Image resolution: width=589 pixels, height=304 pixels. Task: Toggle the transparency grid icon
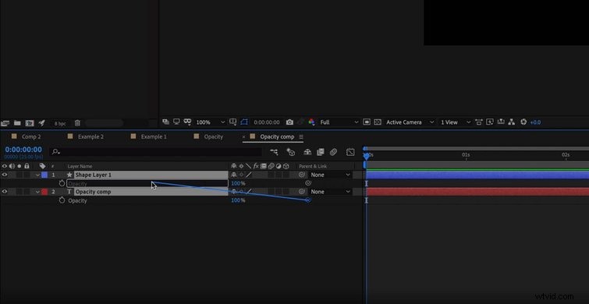point(378,122)
